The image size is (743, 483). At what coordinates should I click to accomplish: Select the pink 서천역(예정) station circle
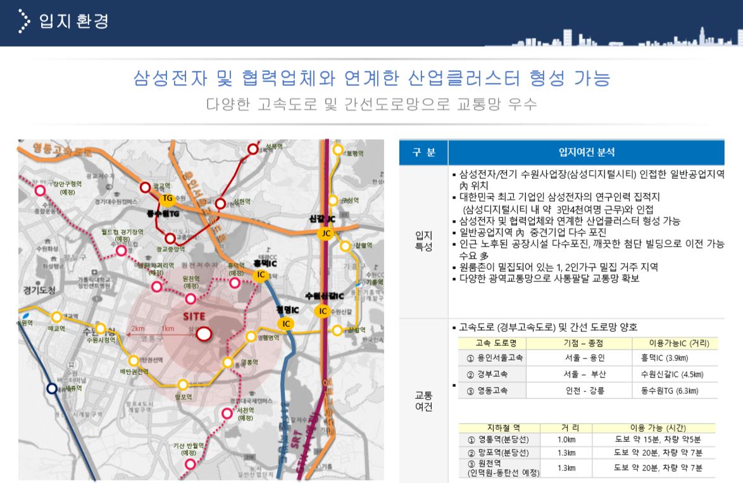click(x=227, y=413)
